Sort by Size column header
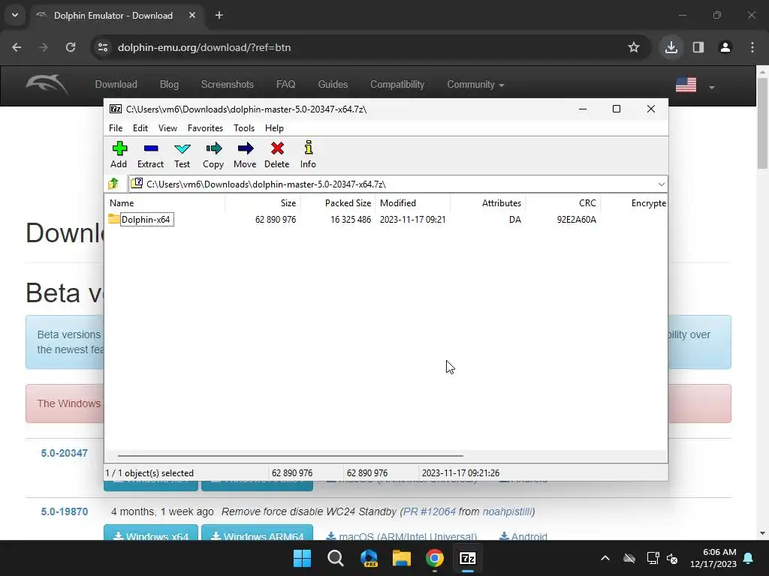769x576 pixels. (x=288, y=202)
